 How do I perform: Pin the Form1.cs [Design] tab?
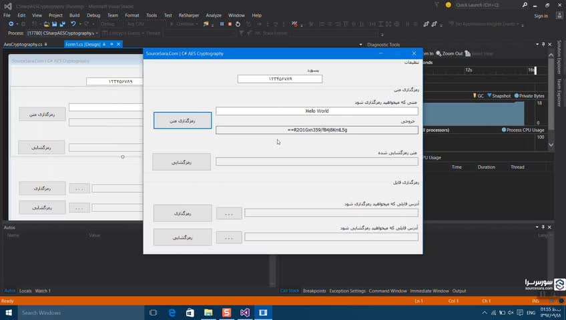[x=112, y=44]
